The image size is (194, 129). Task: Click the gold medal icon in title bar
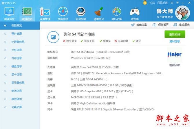[145, 3]
